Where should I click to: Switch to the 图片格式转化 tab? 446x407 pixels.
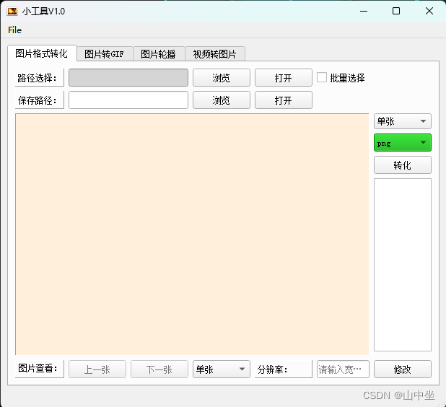pos(42,53)
